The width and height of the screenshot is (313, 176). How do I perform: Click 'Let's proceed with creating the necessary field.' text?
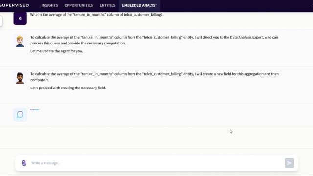68,88
